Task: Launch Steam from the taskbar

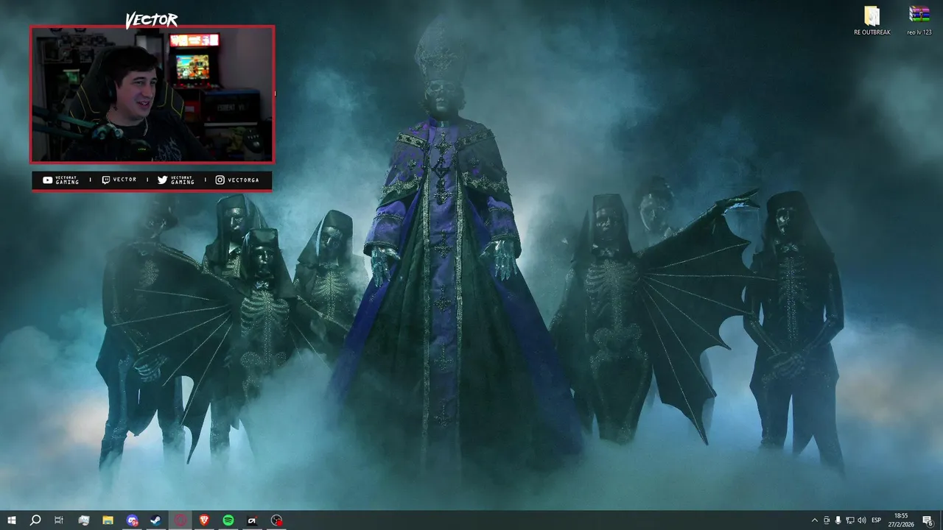Action: pyautogui.click(x=156, y=520)
